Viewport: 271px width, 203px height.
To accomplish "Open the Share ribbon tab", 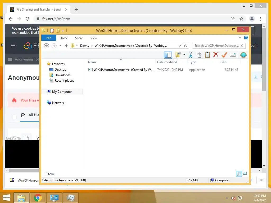I will pos(79,38).
